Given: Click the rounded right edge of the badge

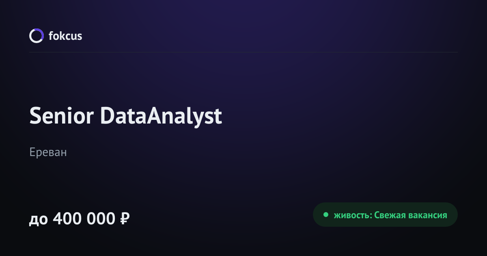Looking at the screenshot, I should click(x=453, y=215).
